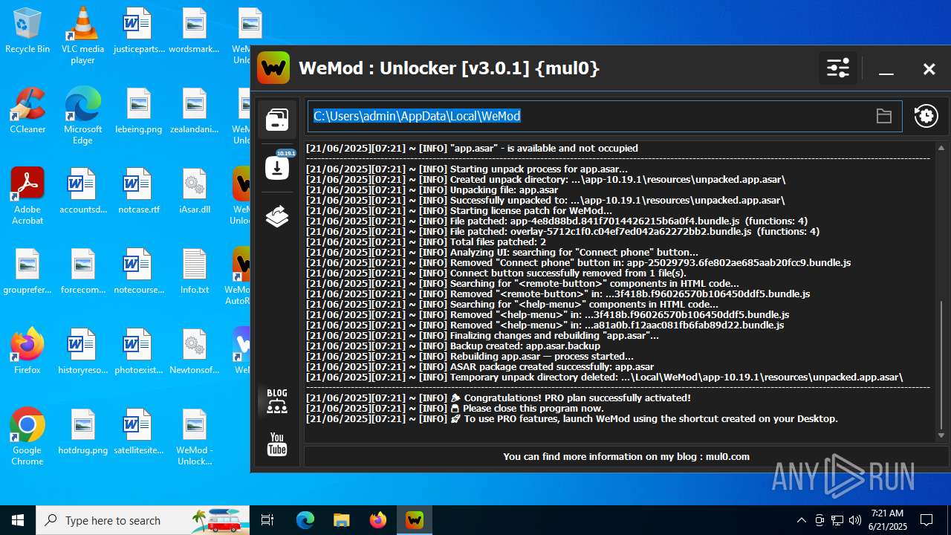Select the patcher tab icon in sidebar

tap(277, 120)
